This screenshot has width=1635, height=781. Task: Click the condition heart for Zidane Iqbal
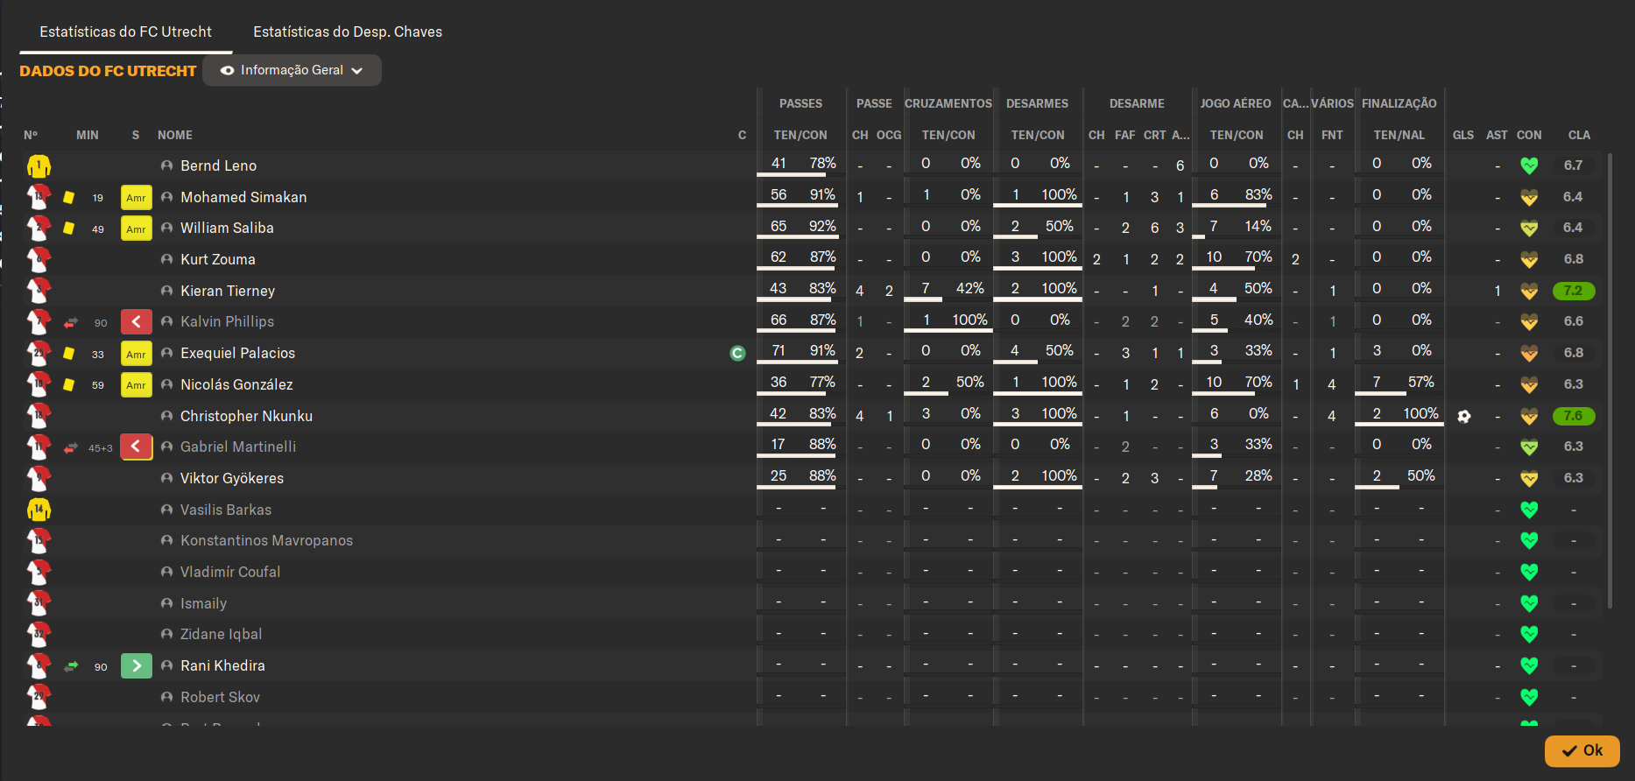coord(1529,634)
